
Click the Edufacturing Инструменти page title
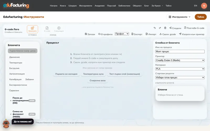(x=24, y=17)
